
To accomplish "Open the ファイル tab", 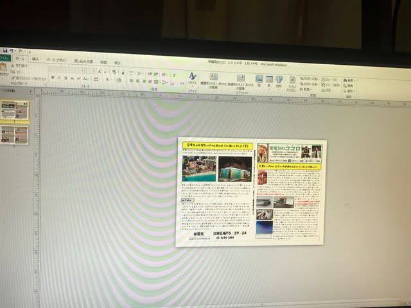I will click(4, 58).
